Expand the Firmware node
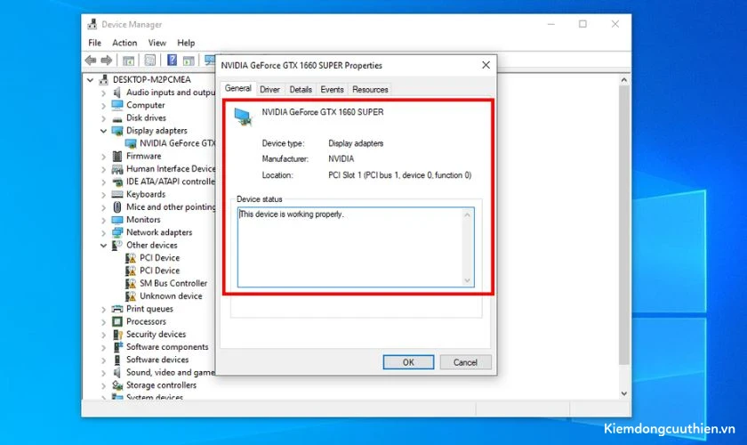 [103, 157]
